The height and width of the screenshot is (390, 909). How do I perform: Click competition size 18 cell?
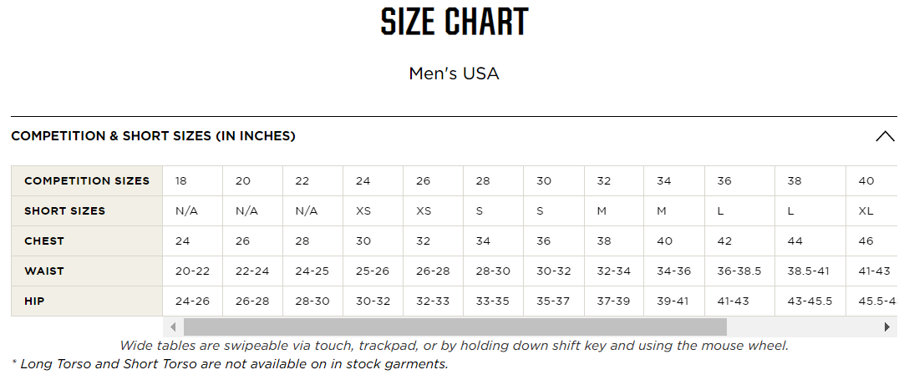pyautogui.click(x=192, y=180)
